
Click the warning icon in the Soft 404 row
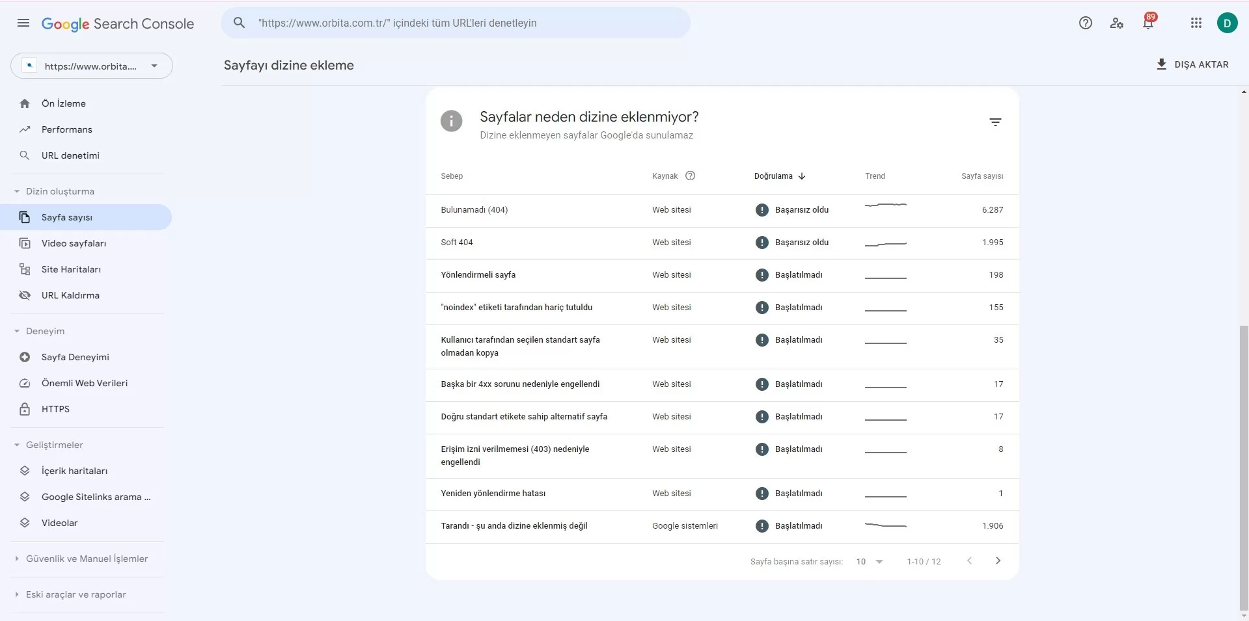point(762,243)
